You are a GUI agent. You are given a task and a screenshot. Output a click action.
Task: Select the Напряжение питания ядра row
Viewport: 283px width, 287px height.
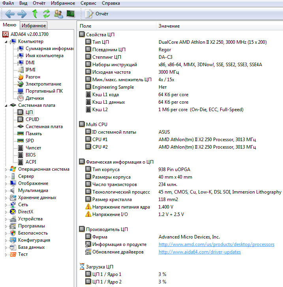180,207
